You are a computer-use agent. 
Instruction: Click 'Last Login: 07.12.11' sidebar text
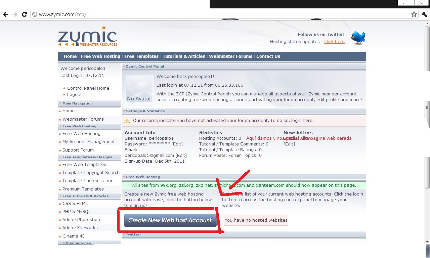pyautogui.click(x=82, y=76)
